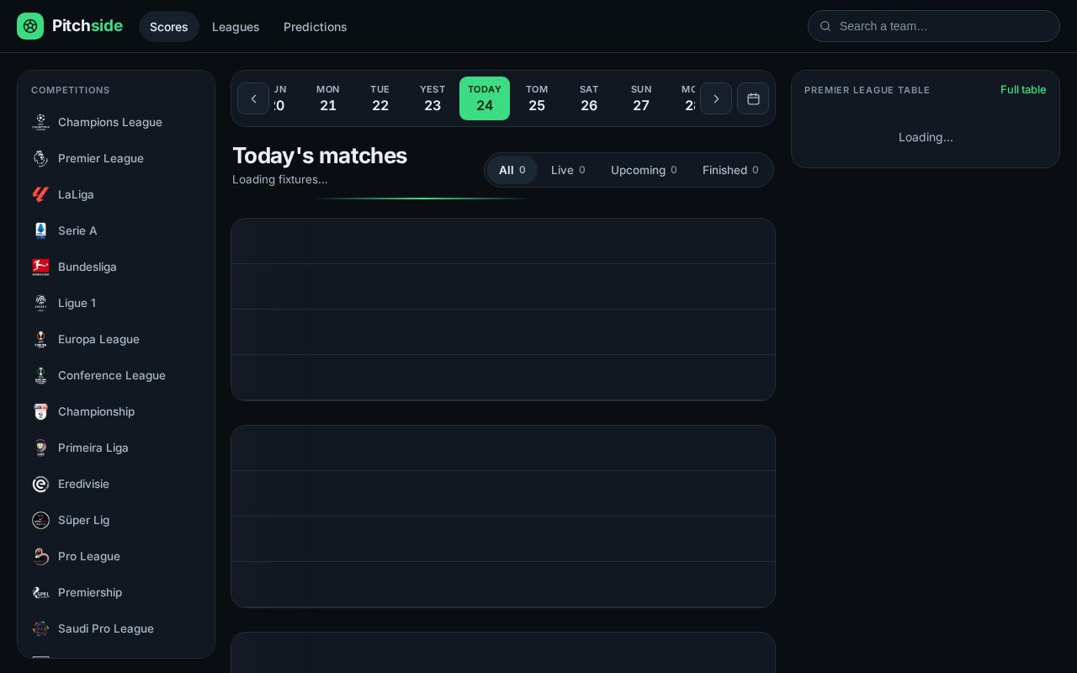
Task: Open the Leagues page
Action: point(236,27)
